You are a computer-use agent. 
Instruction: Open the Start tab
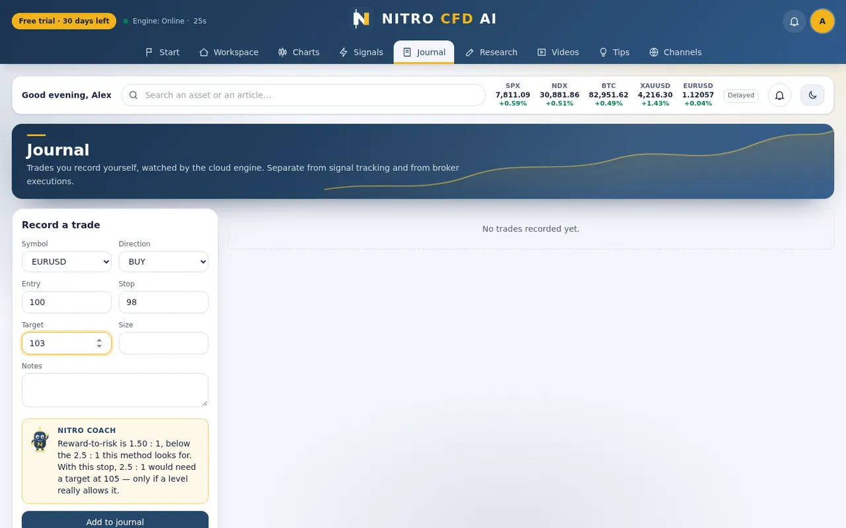click(162, 52)
